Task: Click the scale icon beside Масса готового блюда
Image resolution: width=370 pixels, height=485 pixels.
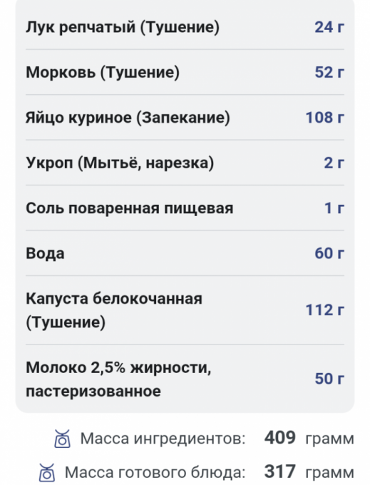Action: [47, 472]
